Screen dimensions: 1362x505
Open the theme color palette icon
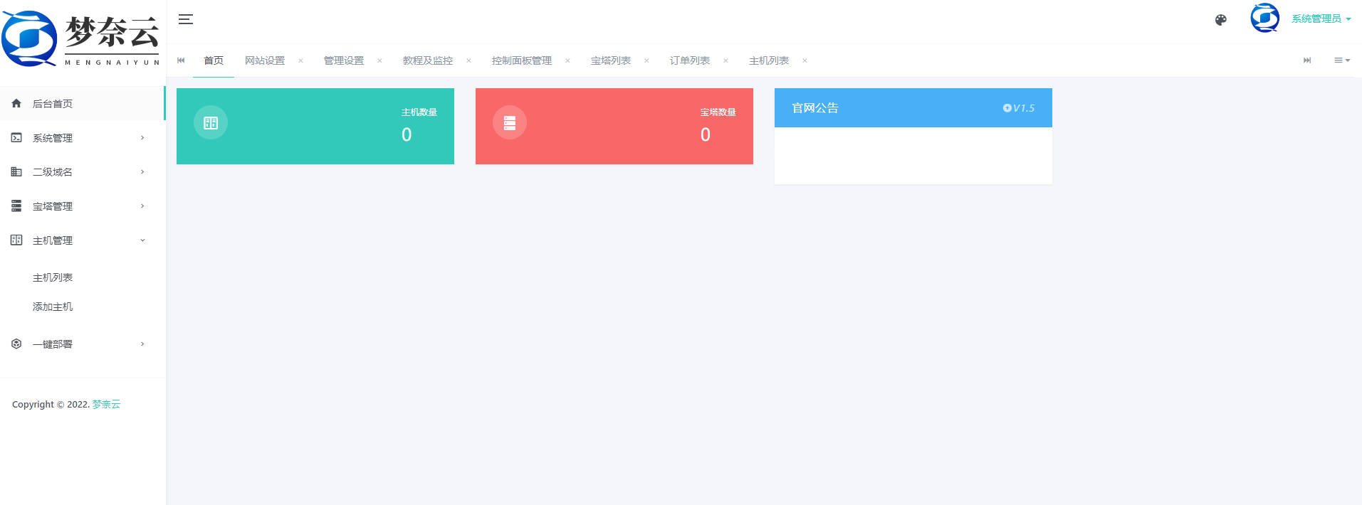[1220, 20]
